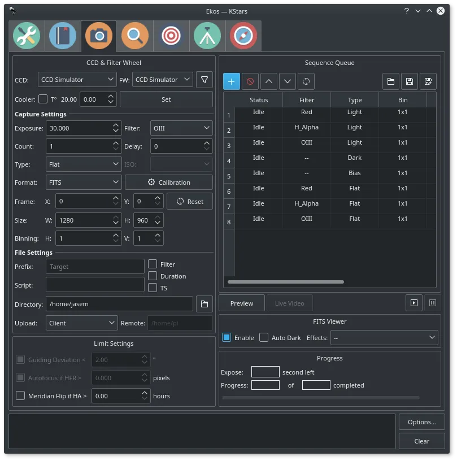Open the CCD device dropdown
The height and width of the screenshot is (461, 457).
[x=77, y=80]
